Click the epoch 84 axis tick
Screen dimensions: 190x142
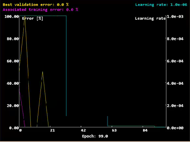[145, 131]
